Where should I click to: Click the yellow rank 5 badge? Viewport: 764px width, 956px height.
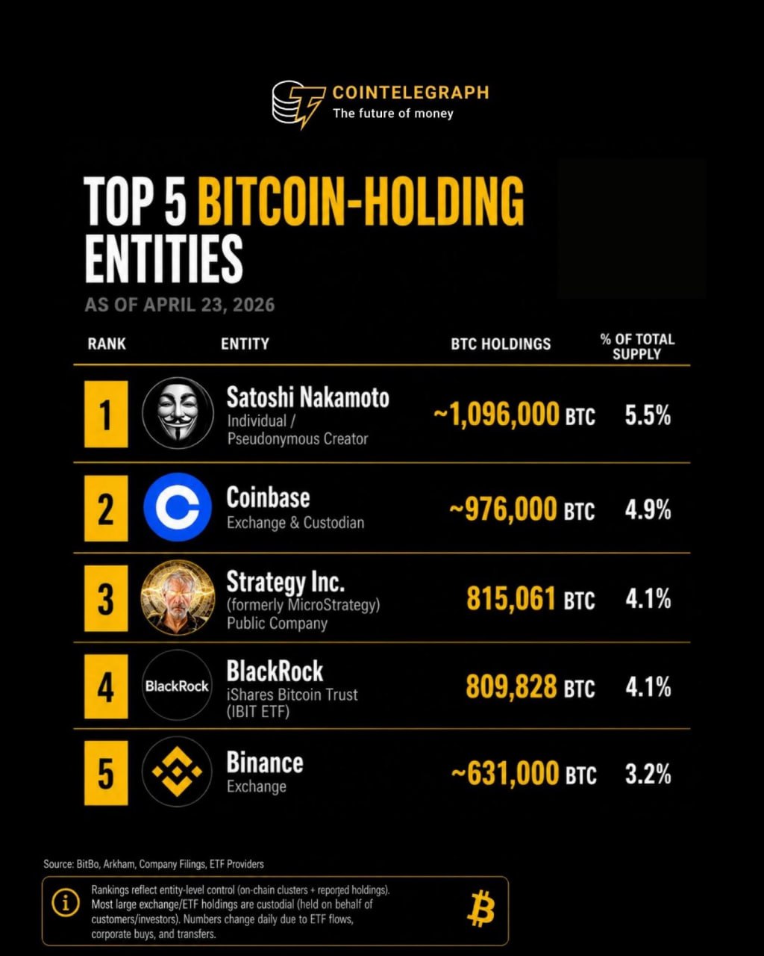coord(106,773)
